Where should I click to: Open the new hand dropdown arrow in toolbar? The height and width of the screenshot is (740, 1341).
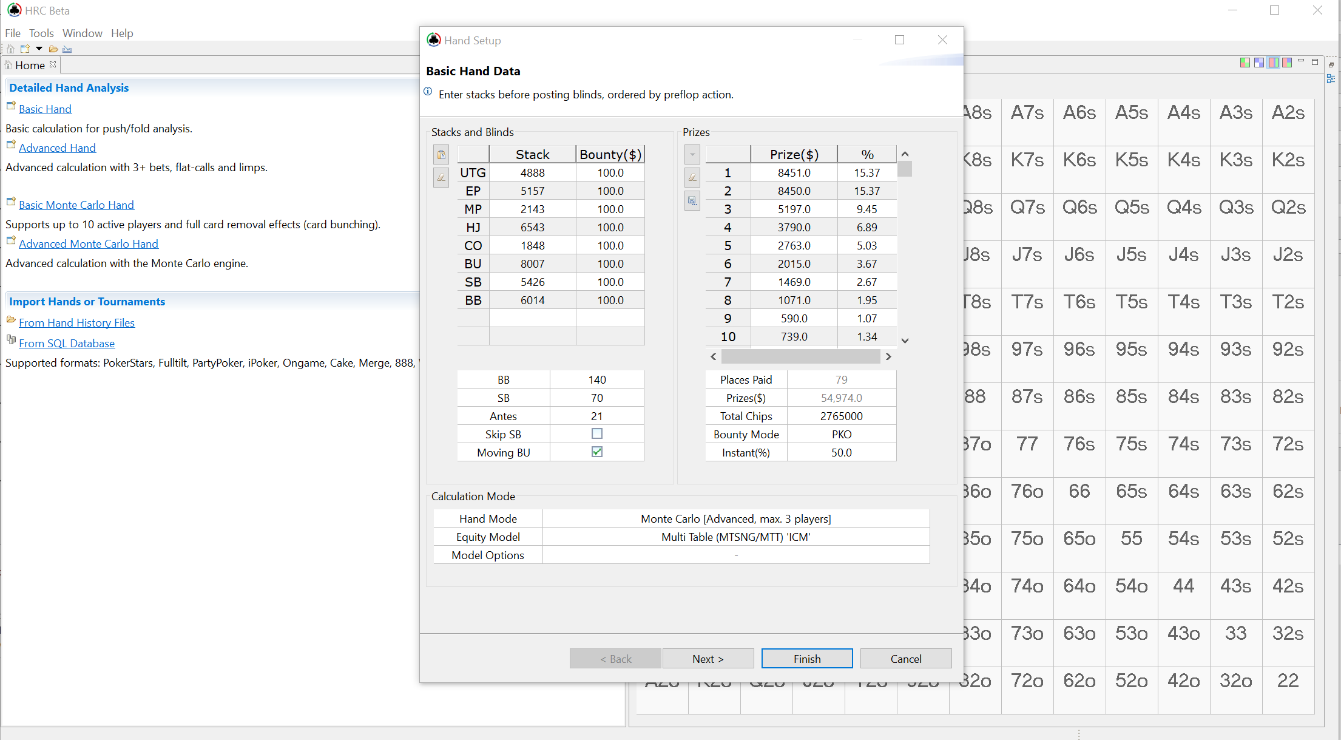pyautogui.click(x=39, y=49)
